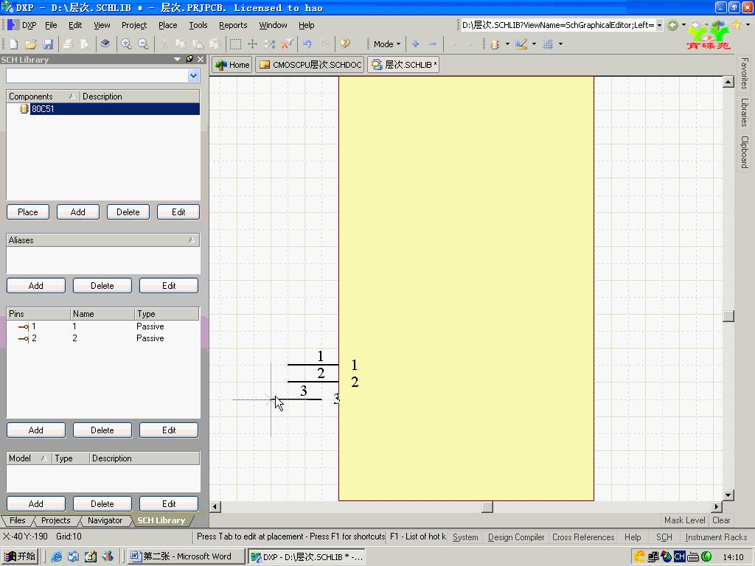Open the favorites star dropdown arrow
Screen dimensions: 755x566
click(x=748, y=25)
